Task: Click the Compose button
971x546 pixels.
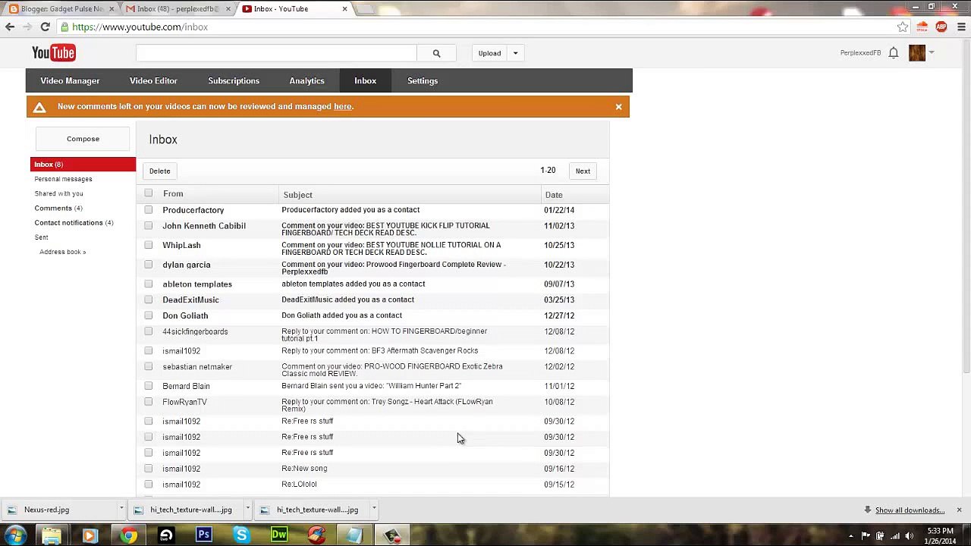Action: (83, 139)
